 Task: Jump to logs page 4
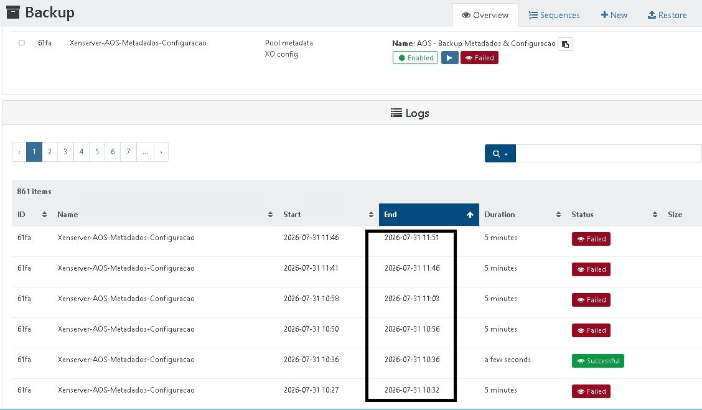[x=81, y=152]
